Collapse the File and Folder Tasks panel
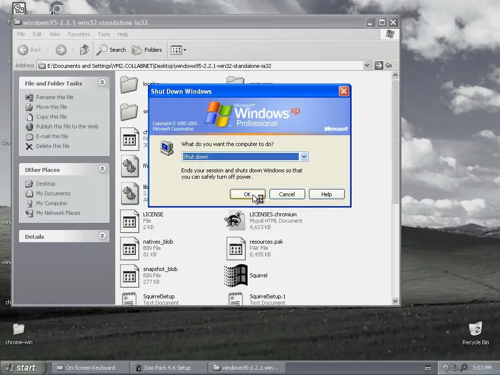Viewport: 500px width, 375px height. pyautogui.click(x=102, y=83)
